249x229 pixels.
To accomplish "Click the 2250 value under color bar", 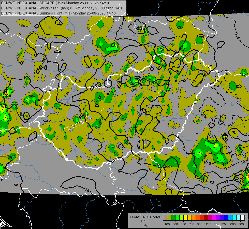I will click(x=224, y=224).
